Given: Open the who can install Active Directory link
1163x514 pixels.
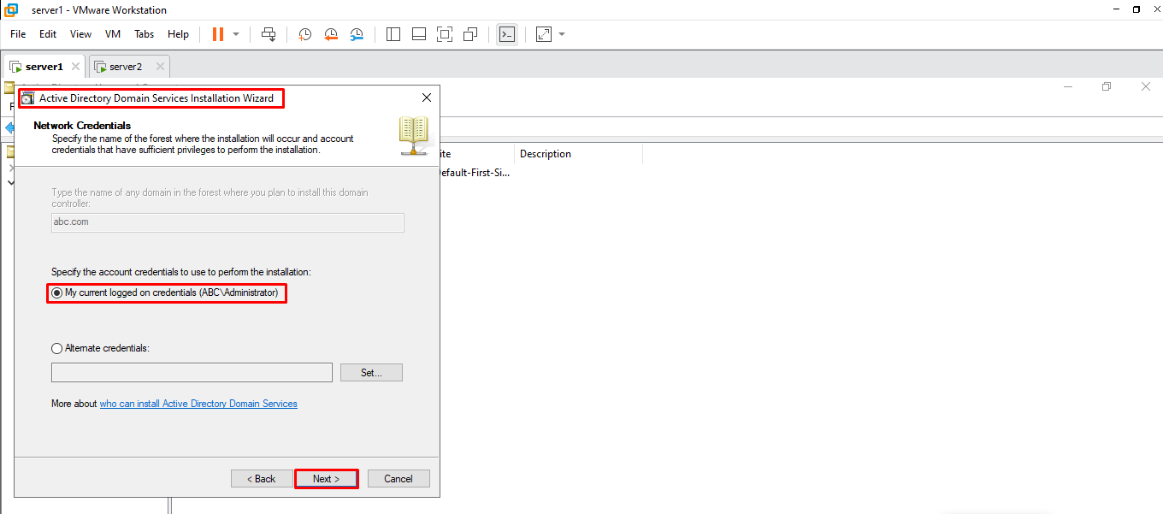Looking at the screenshot, I should (x=198, y=404).
